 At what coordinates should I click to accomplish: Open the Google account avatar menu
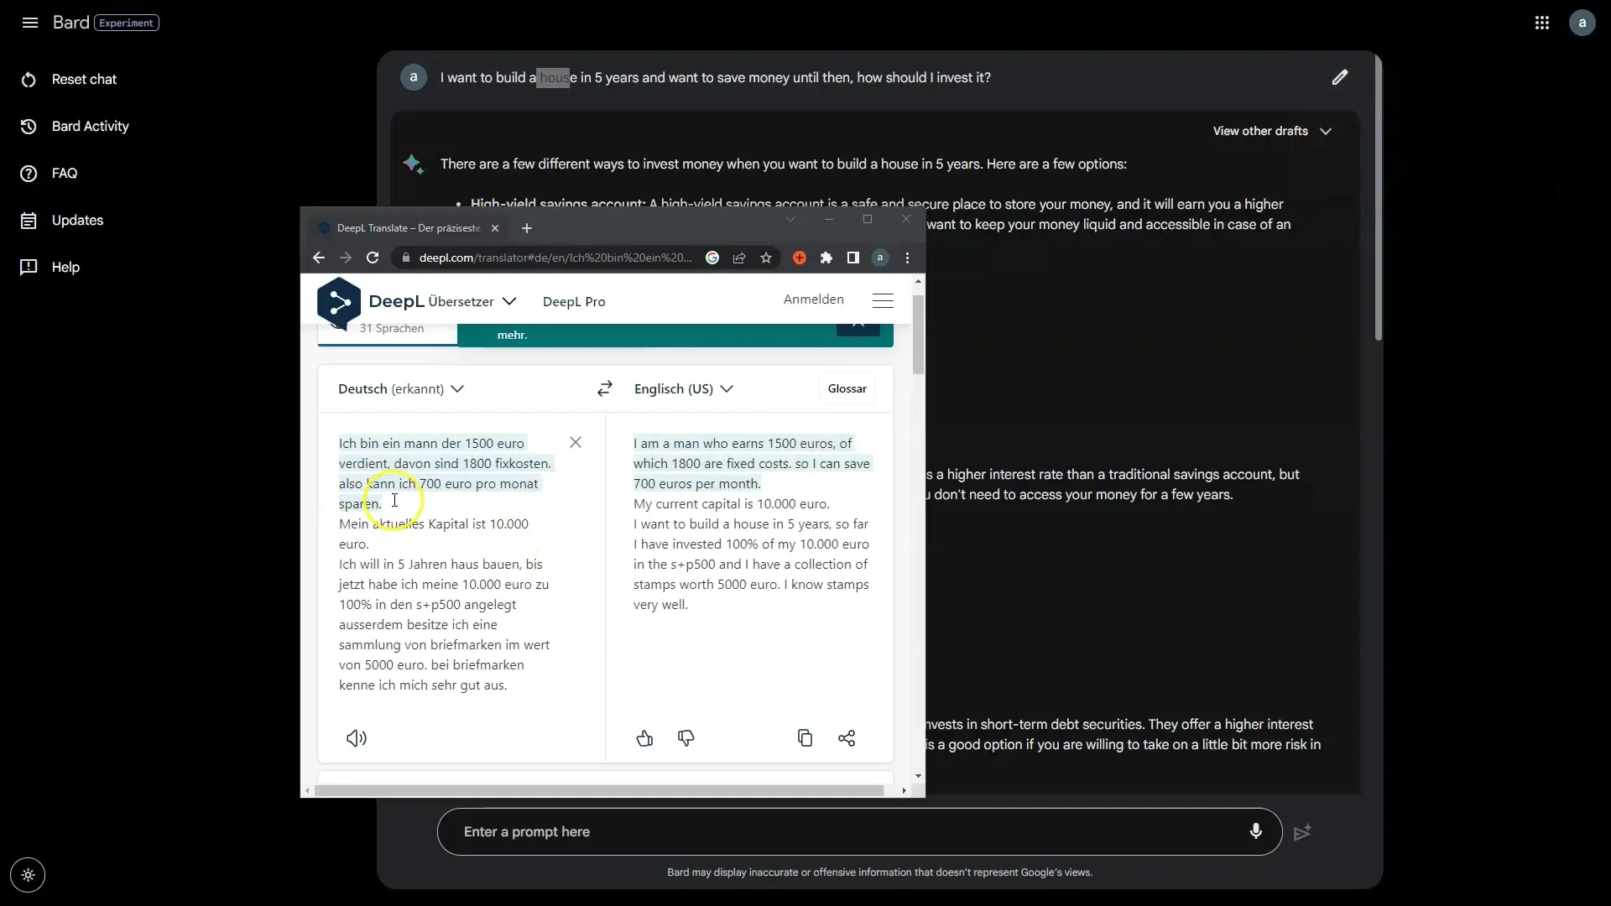(1582, 23)
